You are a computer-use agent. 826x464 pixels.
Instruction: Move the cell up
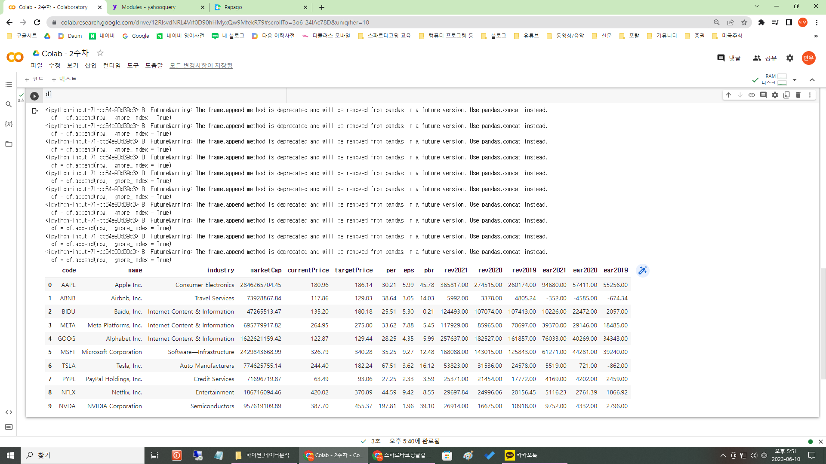[728, 95]
